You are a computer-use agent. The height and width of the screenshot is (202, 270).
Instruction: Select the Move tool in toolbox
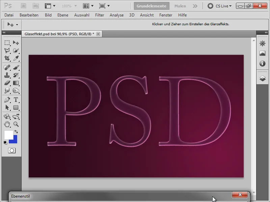click(x=16, y=43)
